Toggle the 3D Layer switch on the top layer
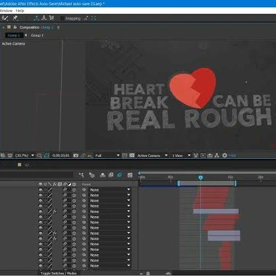Image resolution: width=276 pixels, height=276 pixels. [74, 190]
